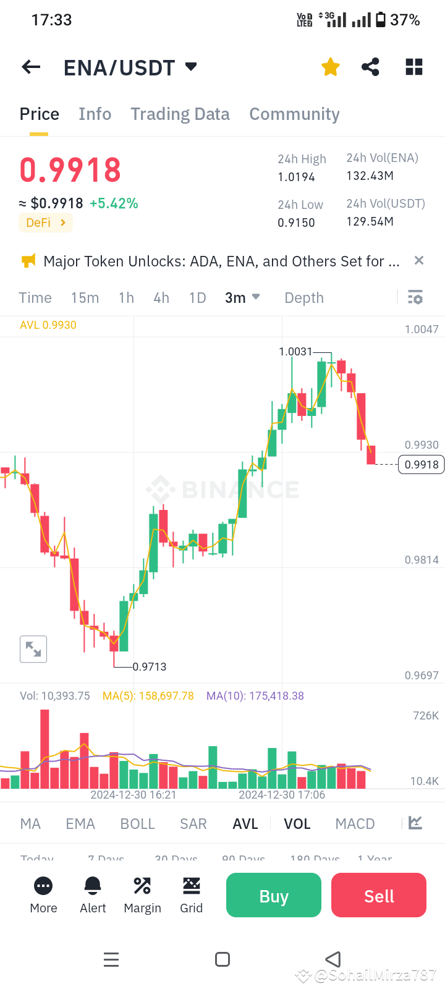Screen dimensions: 445x989
Task: Toggle the VOL volume indicator
Action: click(297, 823)
